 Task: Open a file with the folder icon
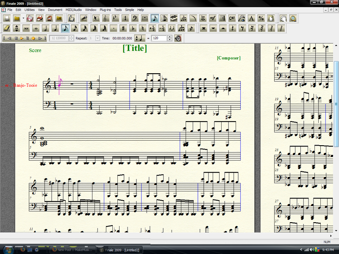coord(17,18)
